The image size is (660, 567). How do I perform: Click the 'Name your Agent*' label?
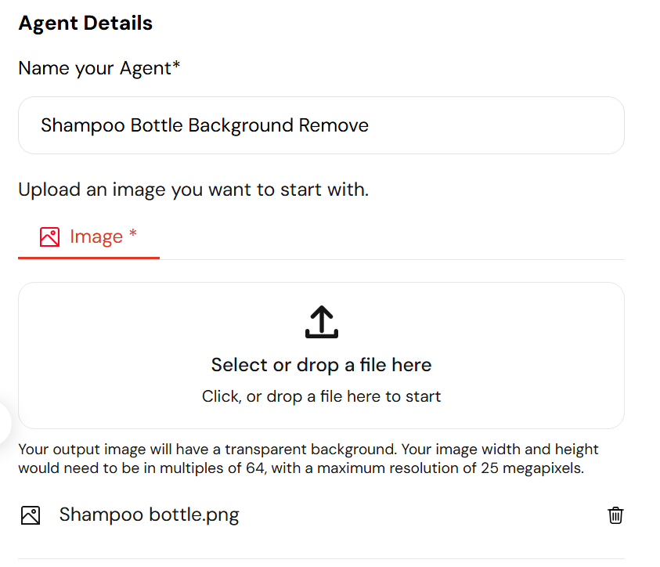(x=99, y=68)
